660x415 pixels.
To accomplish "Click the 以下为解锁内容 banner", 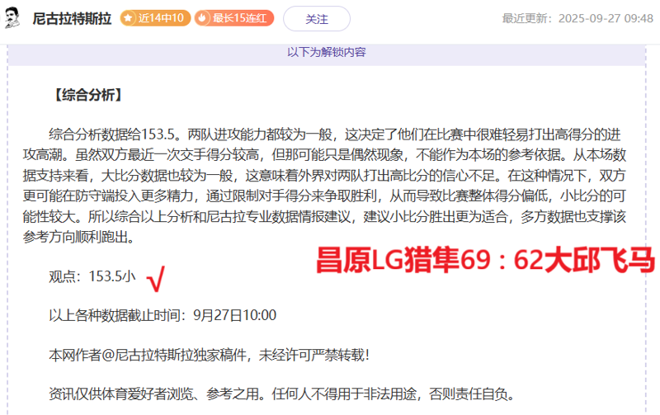I will click(327, 51).
